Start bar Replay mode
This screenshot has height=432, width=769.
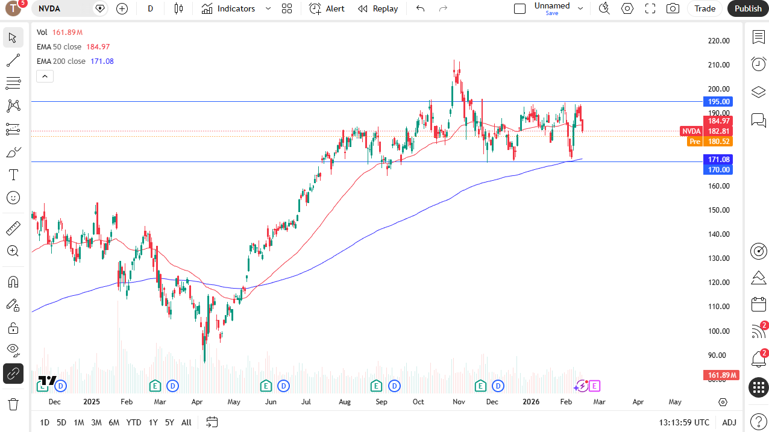(x=378, y=8)
